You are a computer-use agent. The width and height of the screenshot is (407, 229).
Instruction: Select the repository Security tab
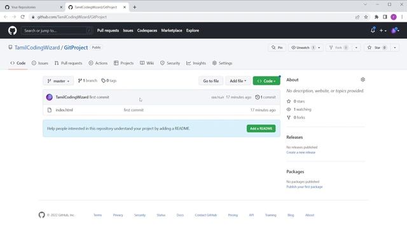click(170, 63)
